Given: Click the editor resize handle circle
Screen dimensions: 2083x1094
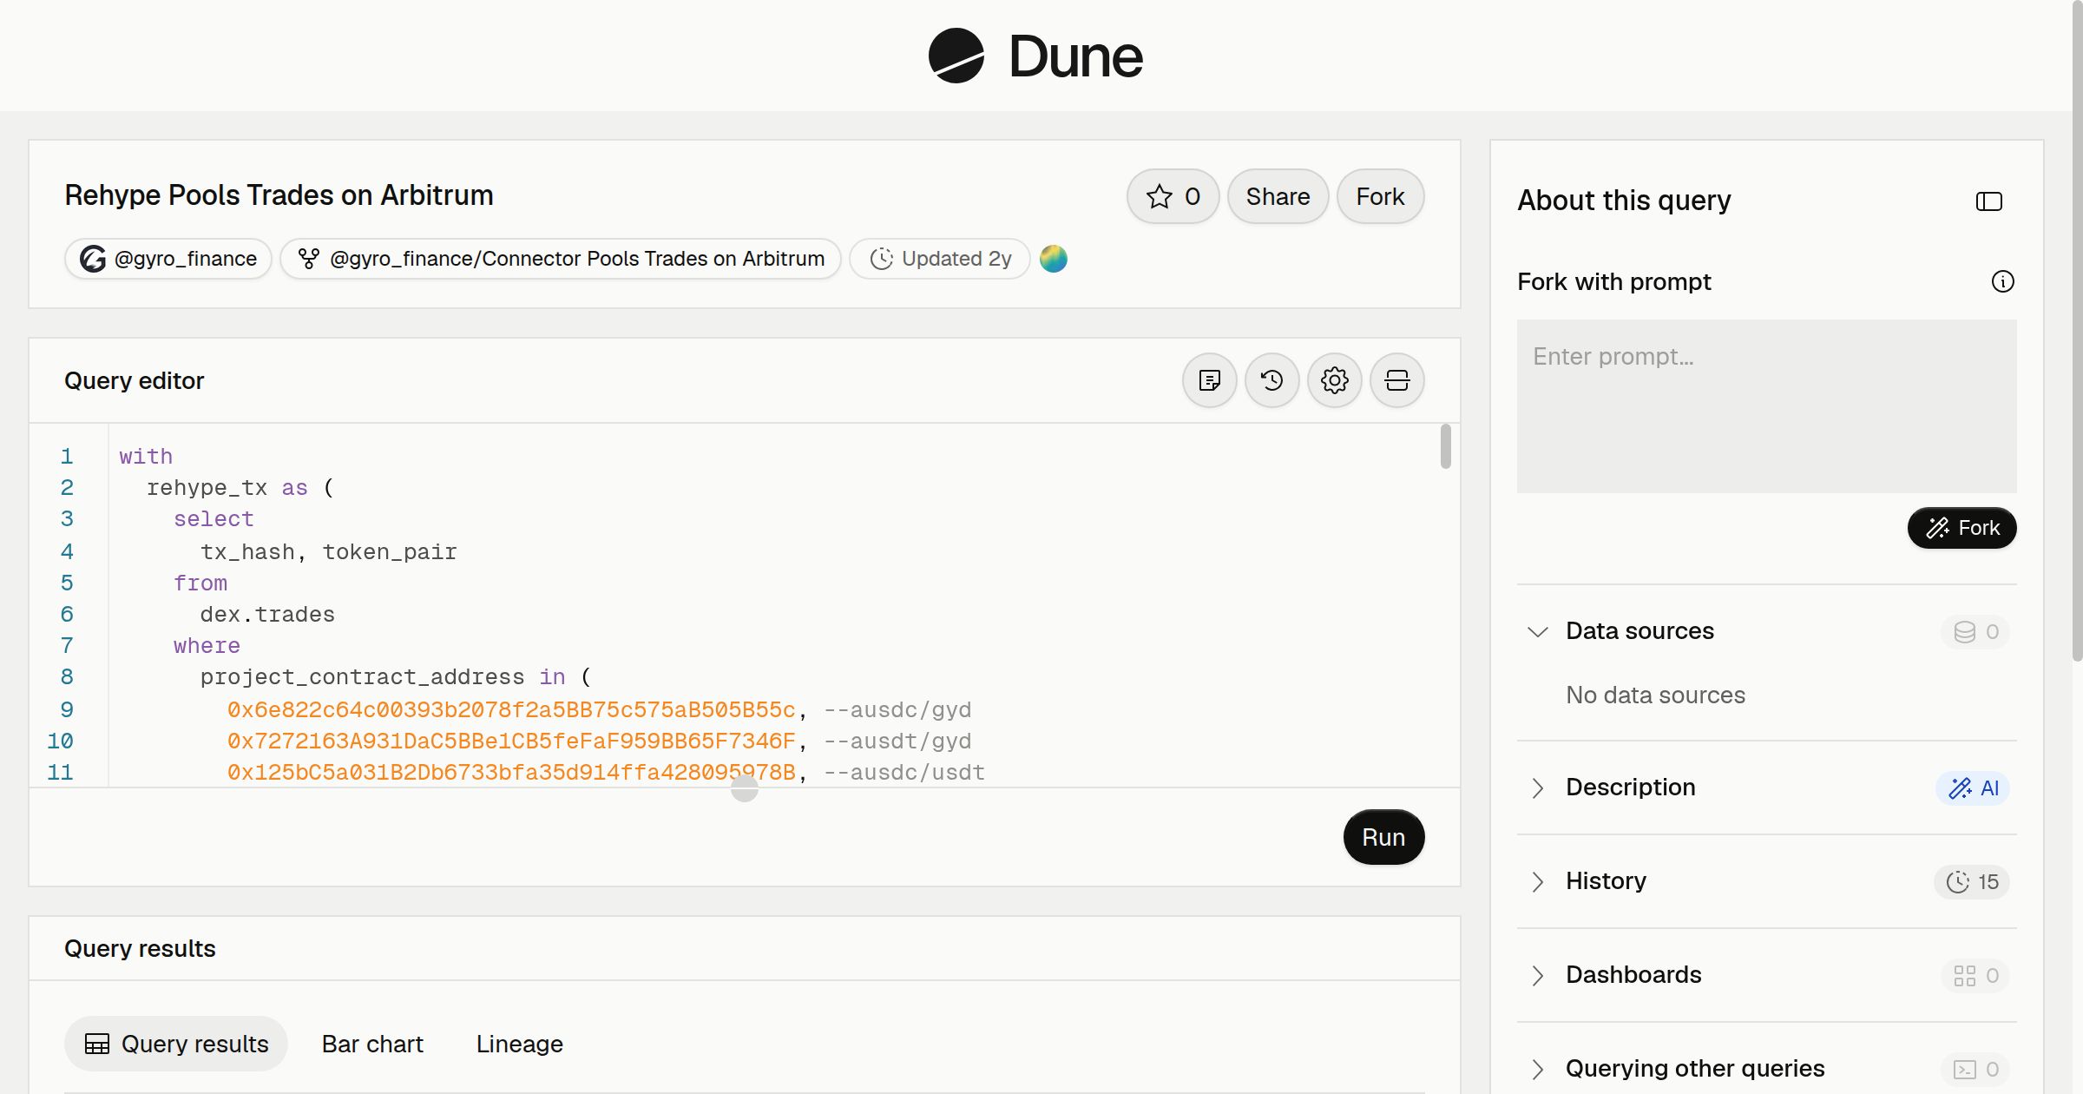Looking at the screenshot, I should tap(745, 788).
